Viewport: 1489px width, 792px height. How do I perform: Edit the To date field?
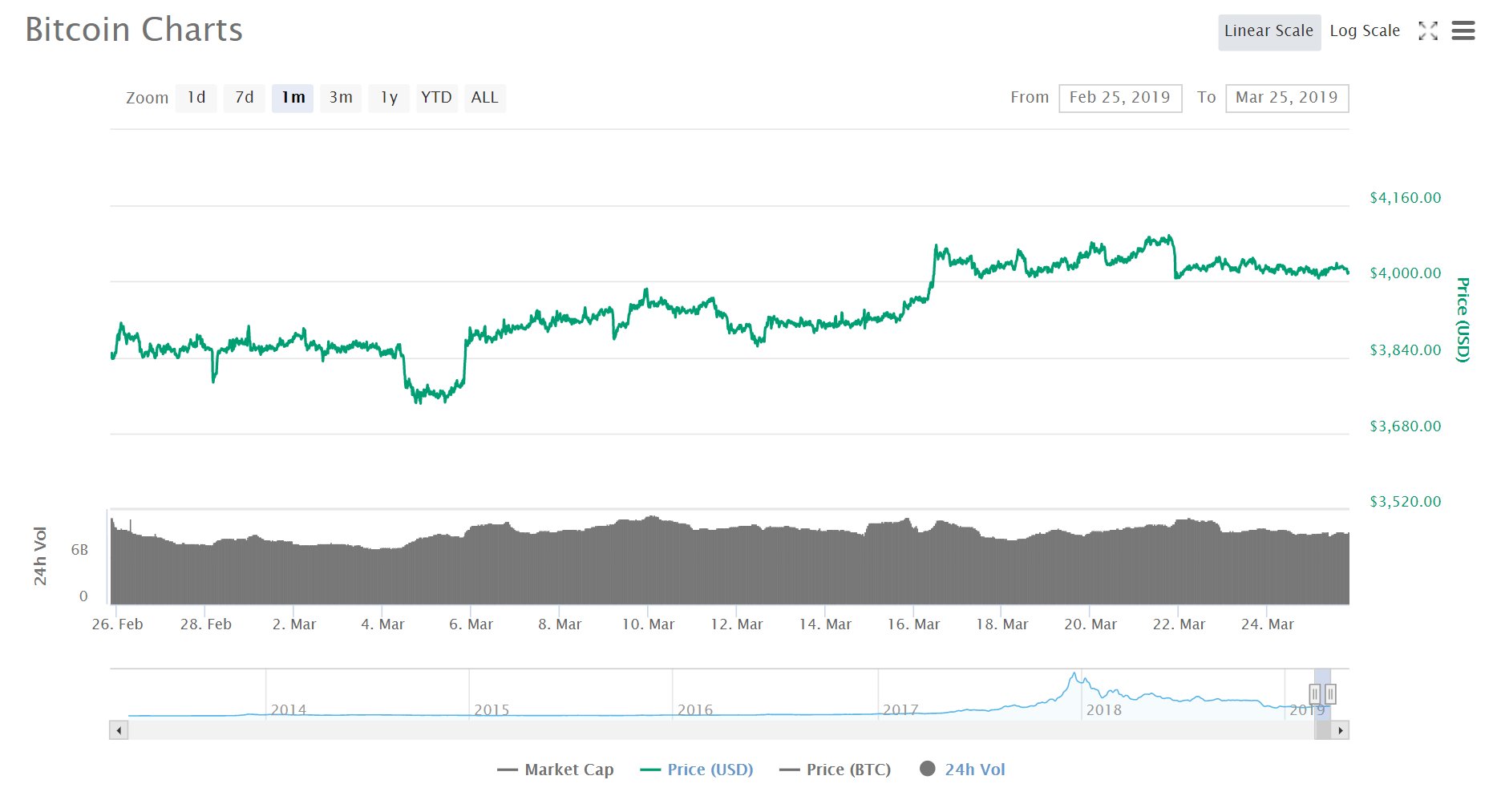1287,98
